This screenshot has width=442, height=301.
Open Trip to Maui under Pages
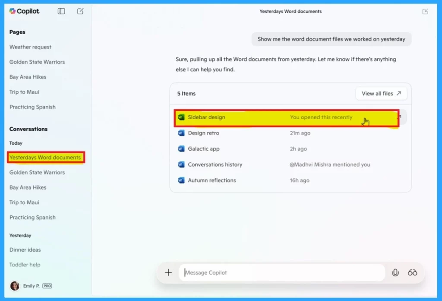coord(24,92)
